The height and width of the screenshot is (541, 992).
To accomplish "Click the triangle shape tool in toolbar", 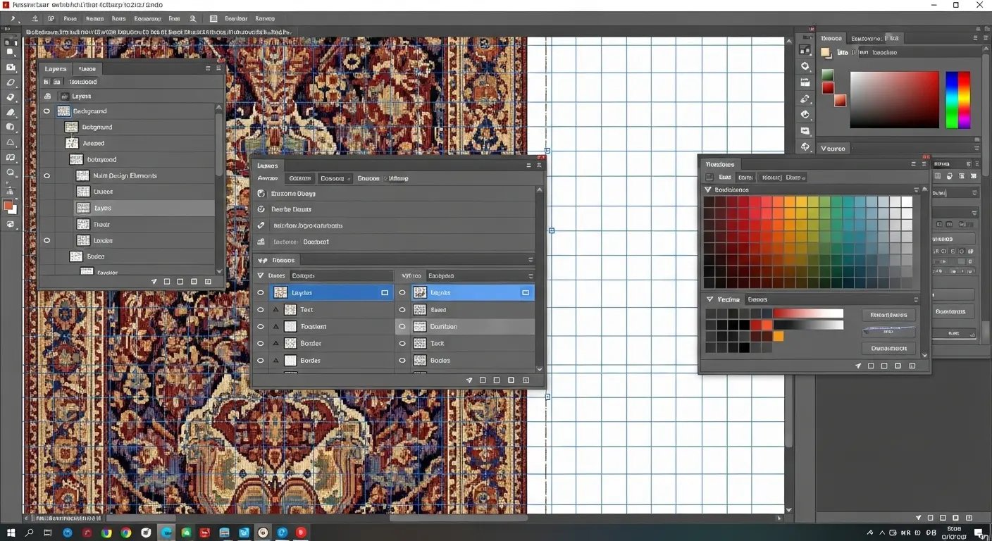I will pyautogui.click(x=11, y=142).
